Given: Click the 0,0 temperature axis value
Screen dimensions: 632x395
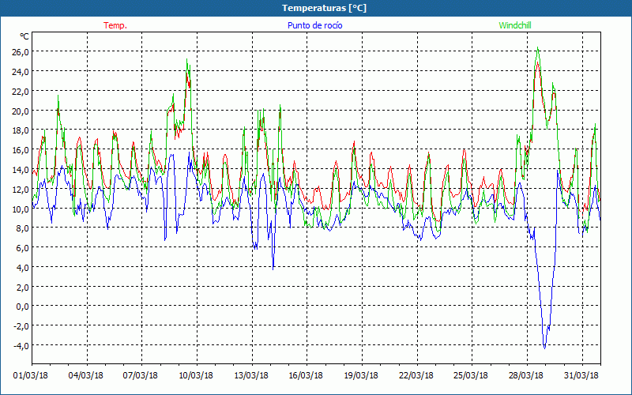Looking at the screenshot, I should pos(22,307).
